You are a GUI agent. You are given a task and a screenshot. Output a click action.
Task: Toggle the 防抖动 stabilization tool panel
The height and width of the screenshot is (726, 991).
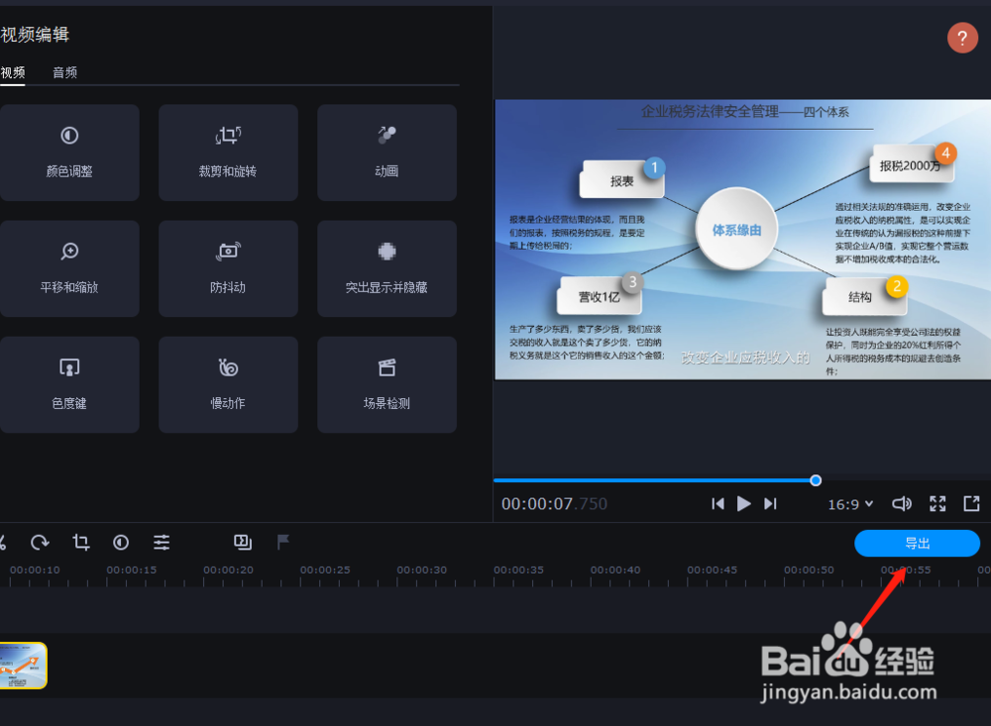click(228, 268)
